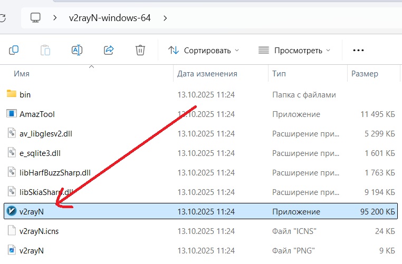Click chevron before v2rayN-windows-64 breadcrumb
The image size is (402, 264).
point(55,18)
